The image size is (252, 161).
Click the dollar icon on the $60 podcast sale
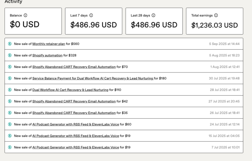pyautogui.click(x=10, y=124)
